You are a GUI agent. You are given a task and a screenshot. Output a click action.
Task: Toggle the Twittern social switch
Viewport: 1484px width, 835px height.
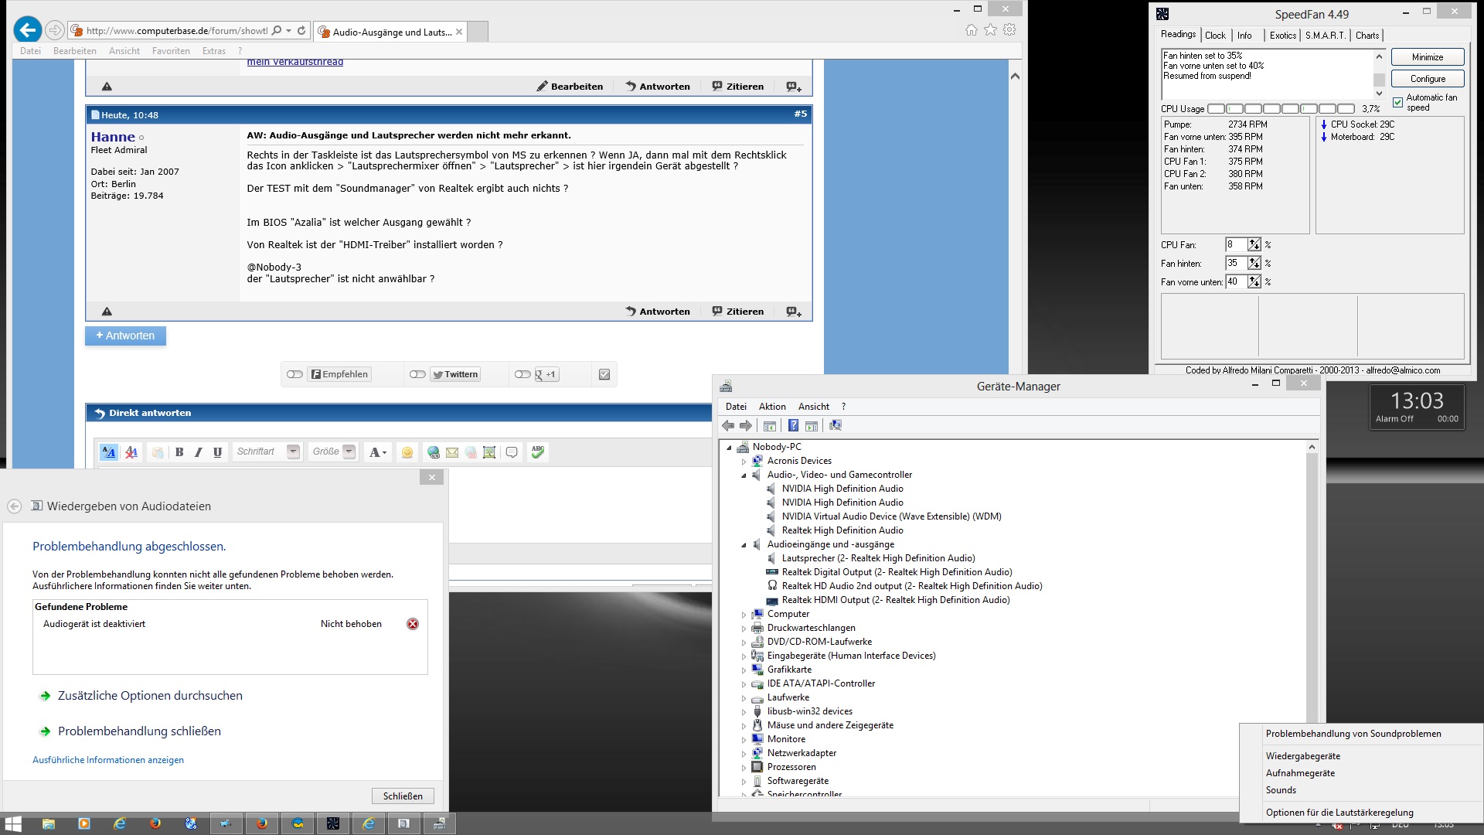[x=417, y=374]
